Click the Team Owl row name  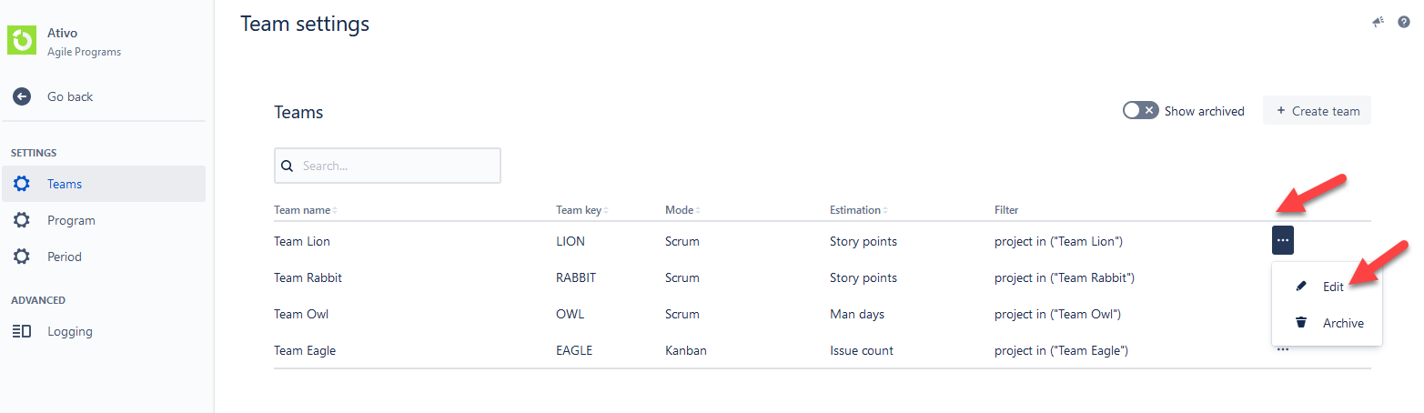tap(301, 314)
